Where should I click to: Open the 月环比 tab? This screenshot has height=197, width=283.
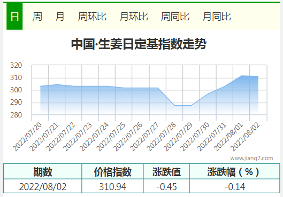[x=134, y=17]
